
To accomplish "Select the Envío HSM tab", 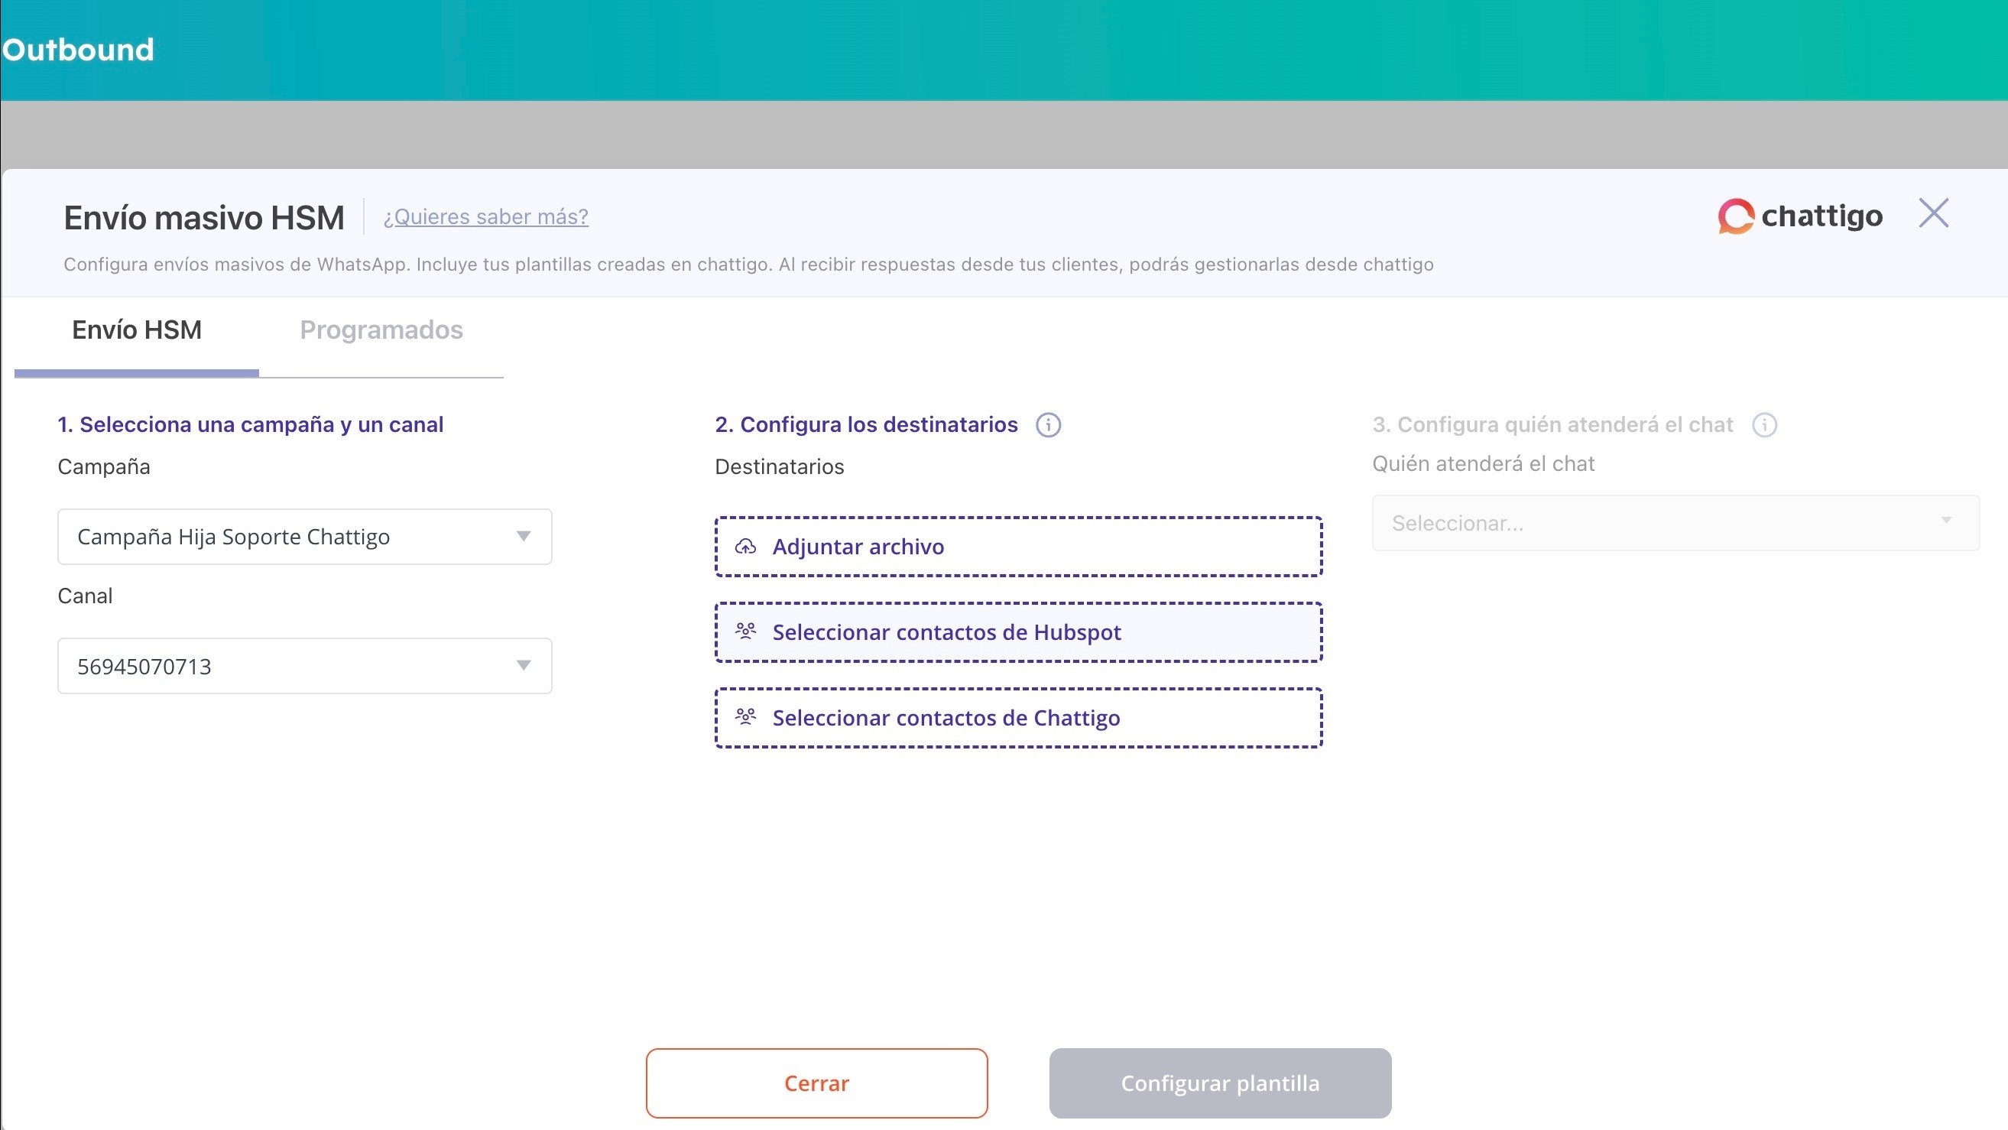I will point(136,330).
